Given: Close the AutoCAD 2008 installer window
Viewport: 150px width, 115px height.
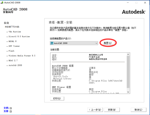Looking at the screenshot, I should [x=145, y=3].
